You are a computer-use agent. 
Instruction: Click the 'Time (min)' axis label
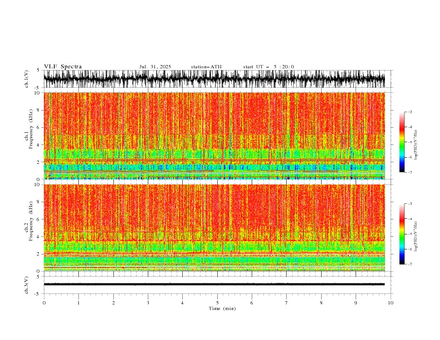222,308
